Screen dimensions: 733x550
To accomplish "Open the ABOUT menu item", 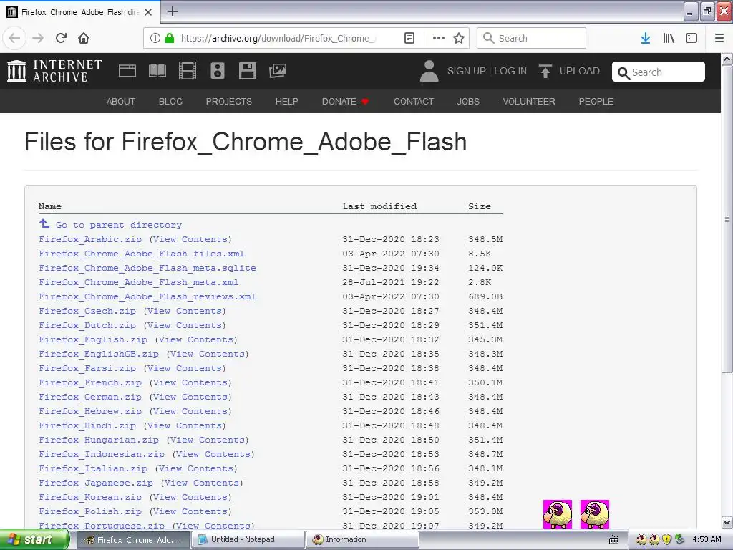I will point(120,102).
